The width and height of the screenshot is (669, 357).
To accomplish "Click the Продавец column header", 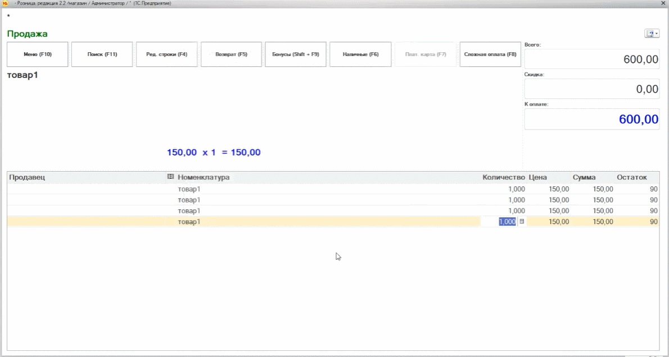I will pos(84,177).
